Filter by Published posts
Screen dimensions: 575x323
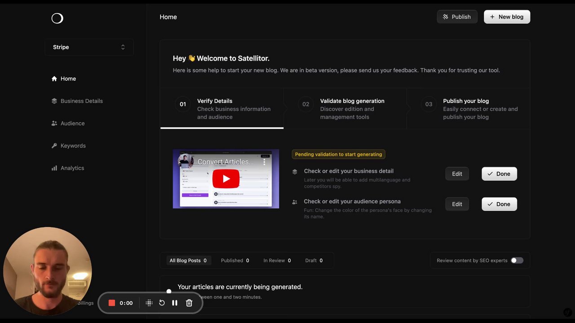pyautogui.click(x=235, y=261)
